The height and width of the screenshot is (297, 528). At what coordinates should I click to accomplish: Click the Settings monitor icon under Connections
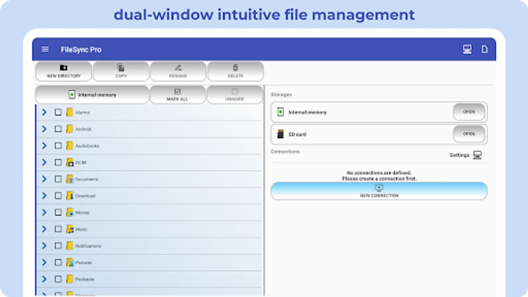pos(477,155)
